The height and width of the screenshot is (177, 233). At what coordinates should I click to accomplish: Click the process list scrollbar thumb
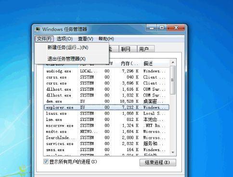173,80
